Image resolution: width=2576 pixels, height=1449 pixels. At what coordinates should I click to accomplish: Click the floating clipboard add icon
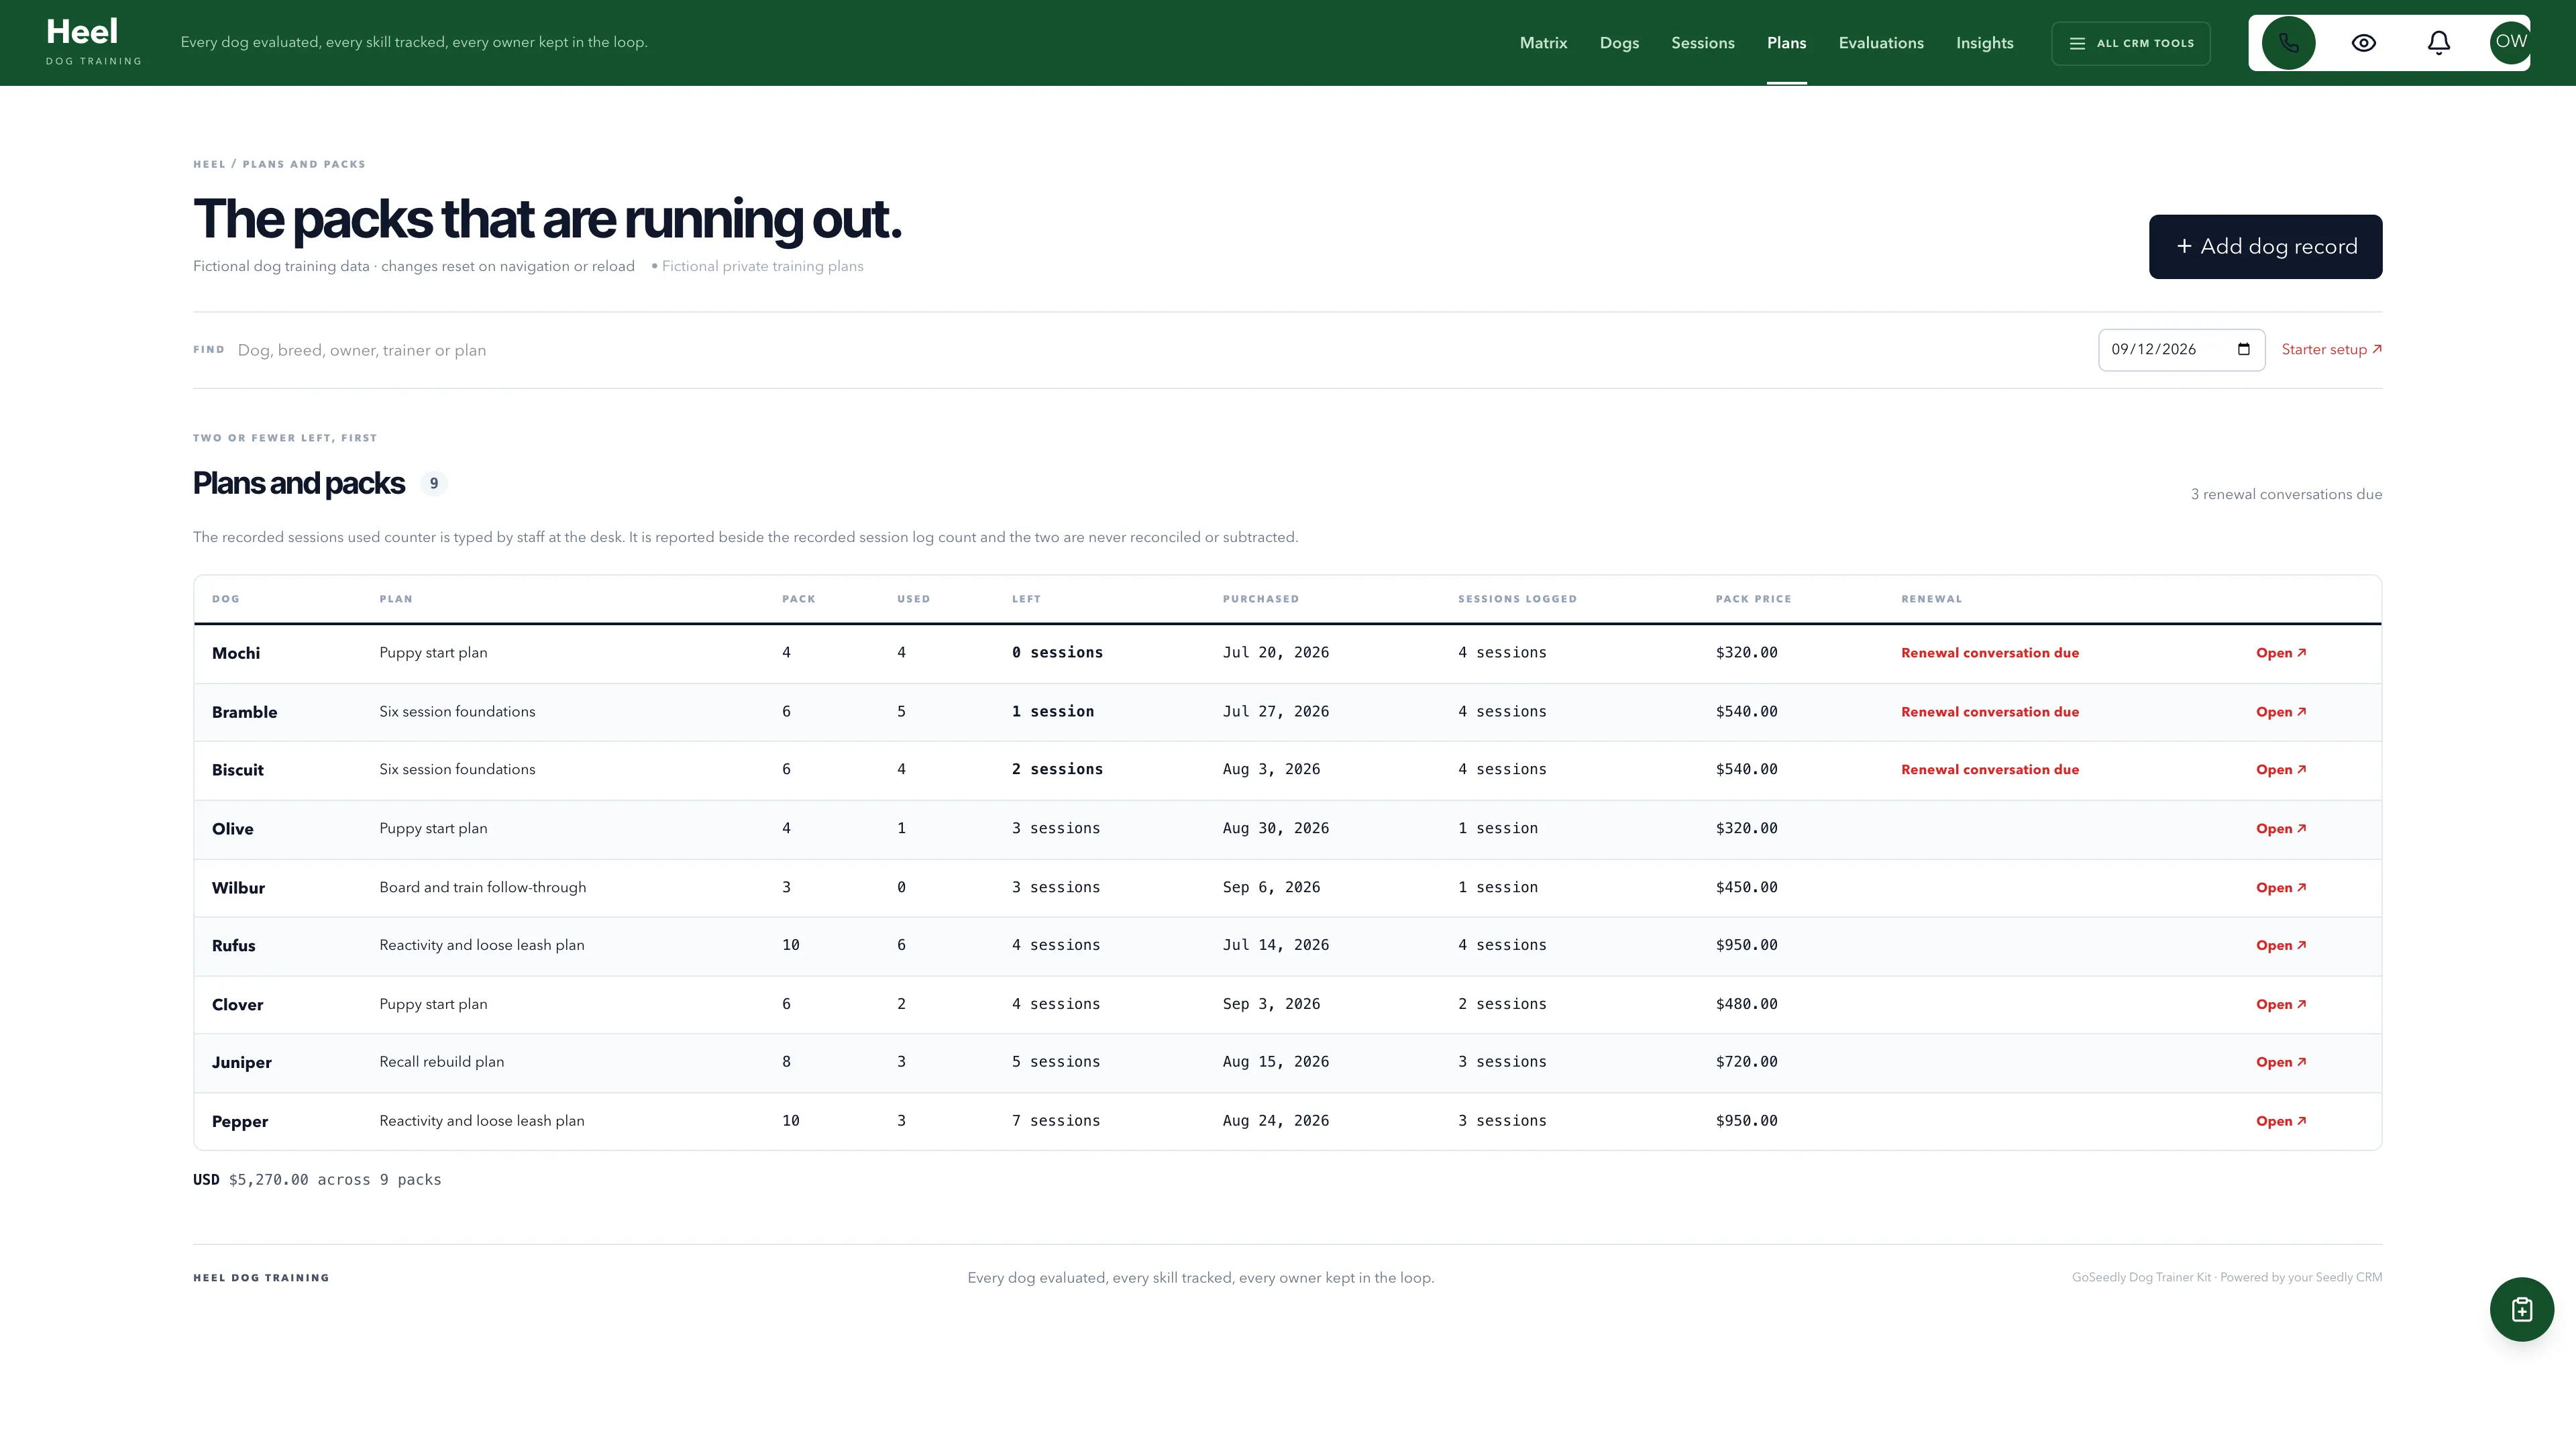(x=2521, y=1309)
